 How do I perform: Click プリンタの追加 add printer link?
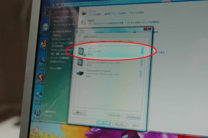point(95,14)
